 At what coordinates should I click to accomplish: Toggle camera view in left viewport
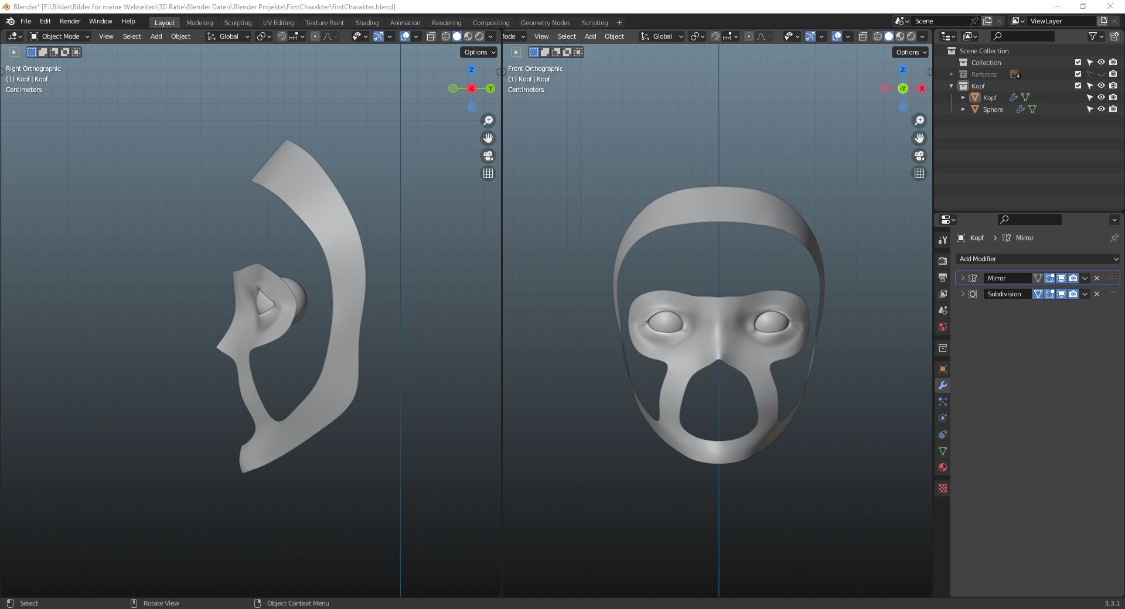tap(487, 156)
